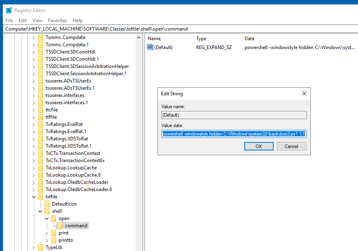Click Cancel in Edit String dialog

tap(291, 146)
